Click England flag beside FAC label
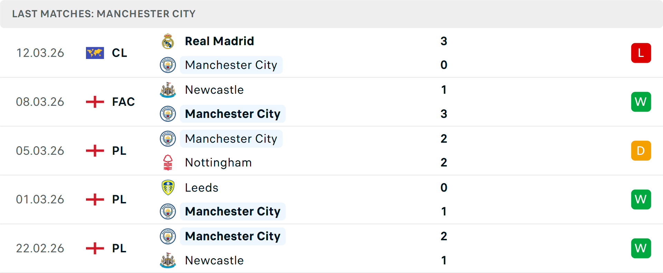Viewport: 663px width, 273px height. 95,102
